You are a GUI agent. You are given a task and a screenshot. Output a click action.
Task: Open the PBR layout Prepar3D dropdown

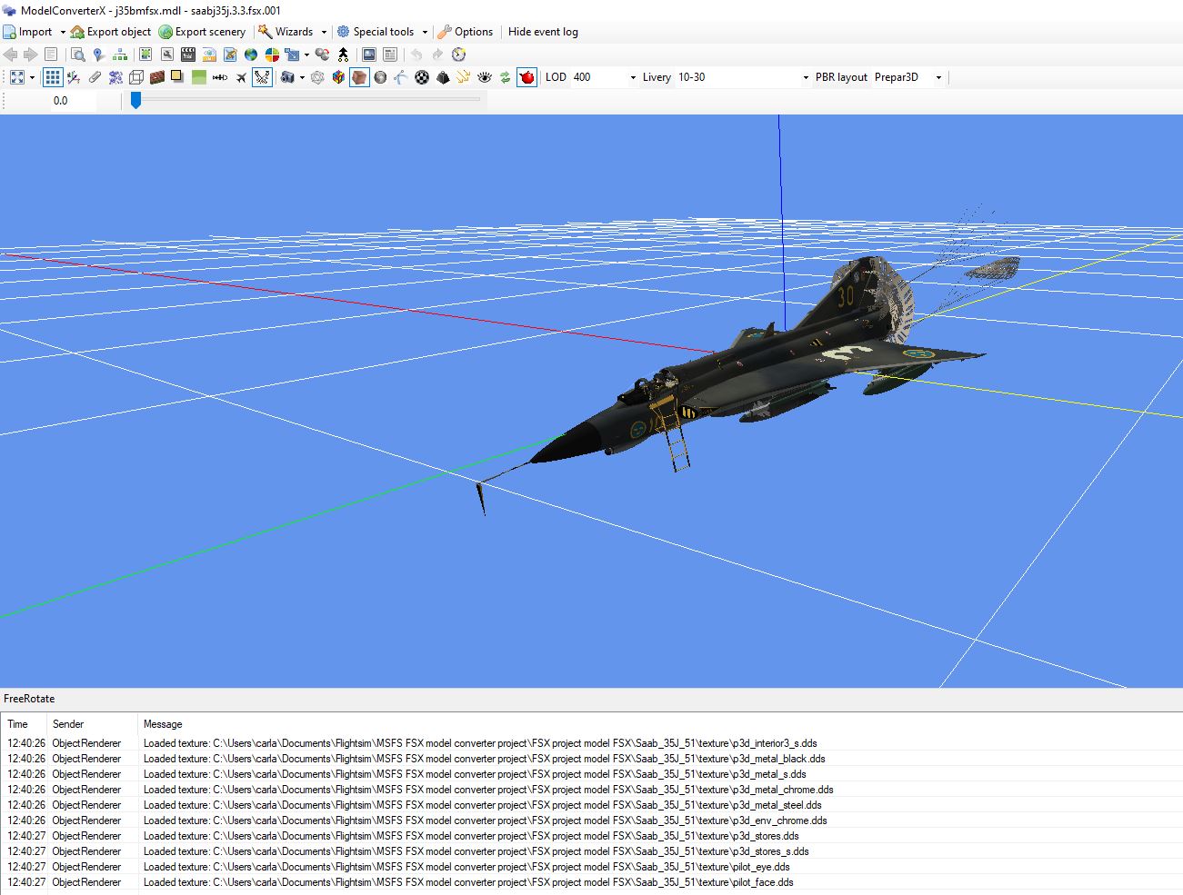click(937, 78)
